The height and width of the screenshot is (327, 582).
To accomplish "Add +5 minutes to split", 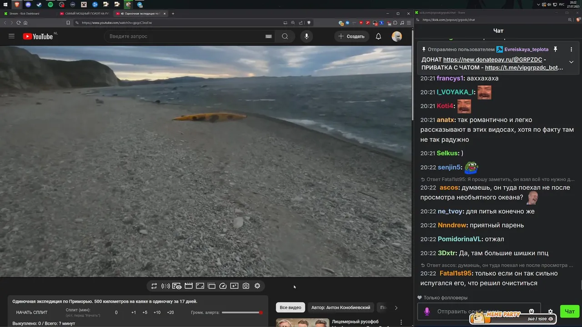I will (145, 312).
